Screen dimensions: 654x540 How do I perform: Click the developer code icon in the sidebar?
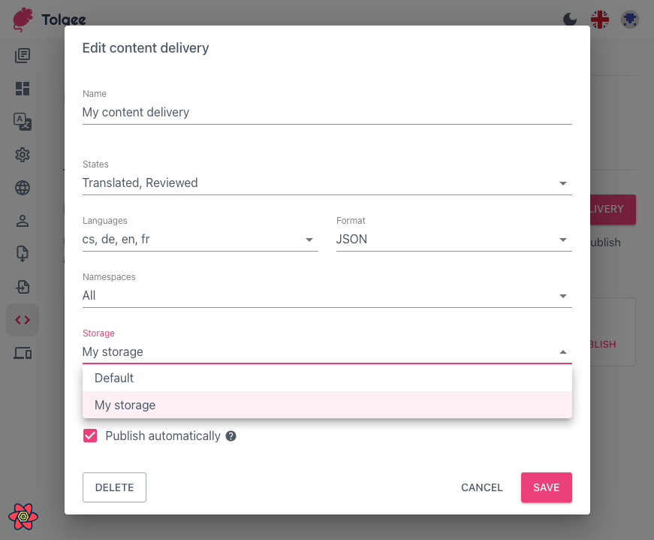[23, 319]
